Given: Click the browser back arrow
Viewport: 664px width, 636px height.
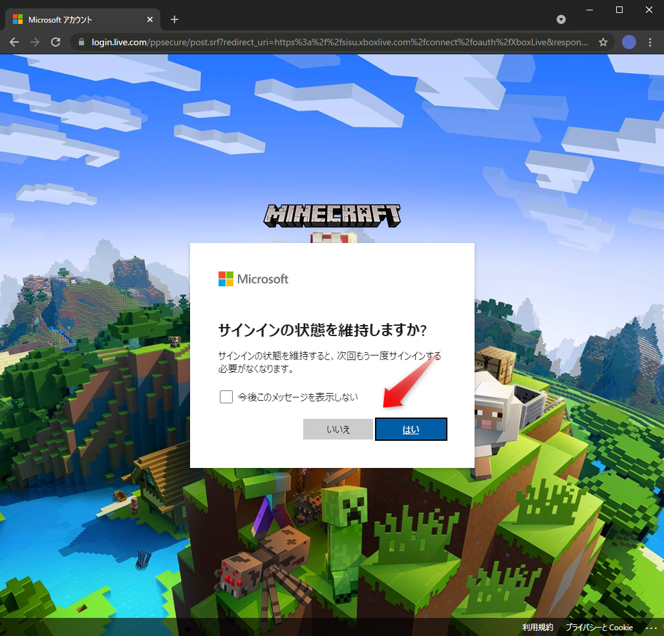Looking at the screenshot, I should coord(14,42).
